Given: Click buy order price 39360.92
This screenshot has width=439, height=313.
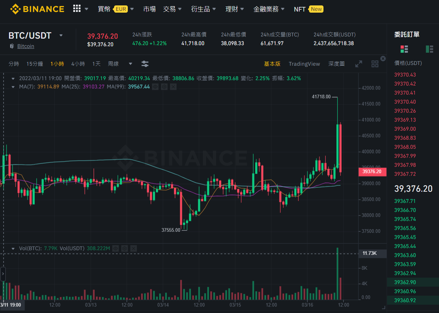Looking at the screenshot, I should (x=405, y=300).
